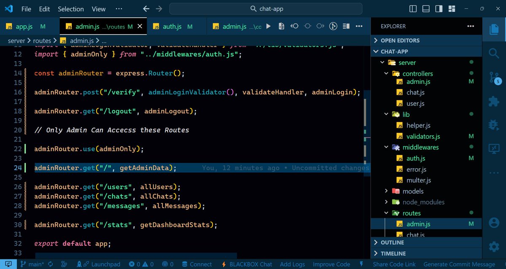Open the Remote Window indicator in the status bar
The height and width of the screenshot is (269, 506).
8,264
